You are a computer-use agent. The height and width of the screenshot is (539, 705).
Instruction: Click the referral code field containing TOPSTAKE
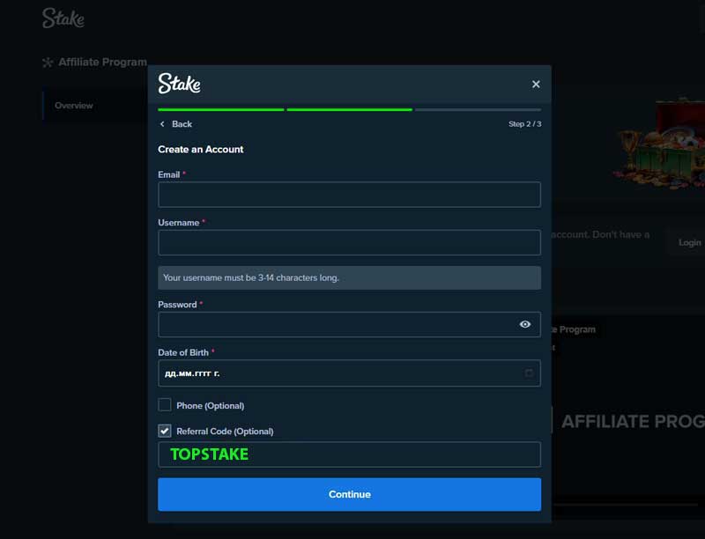pos(349,454)
